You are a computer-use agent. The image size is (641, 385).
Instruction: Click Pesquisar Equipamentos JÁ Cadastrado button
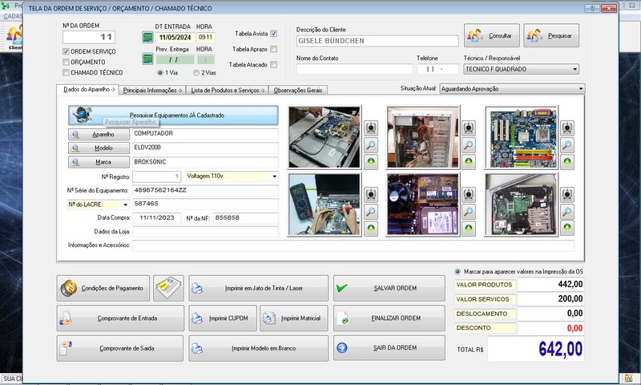pos(173,115)
